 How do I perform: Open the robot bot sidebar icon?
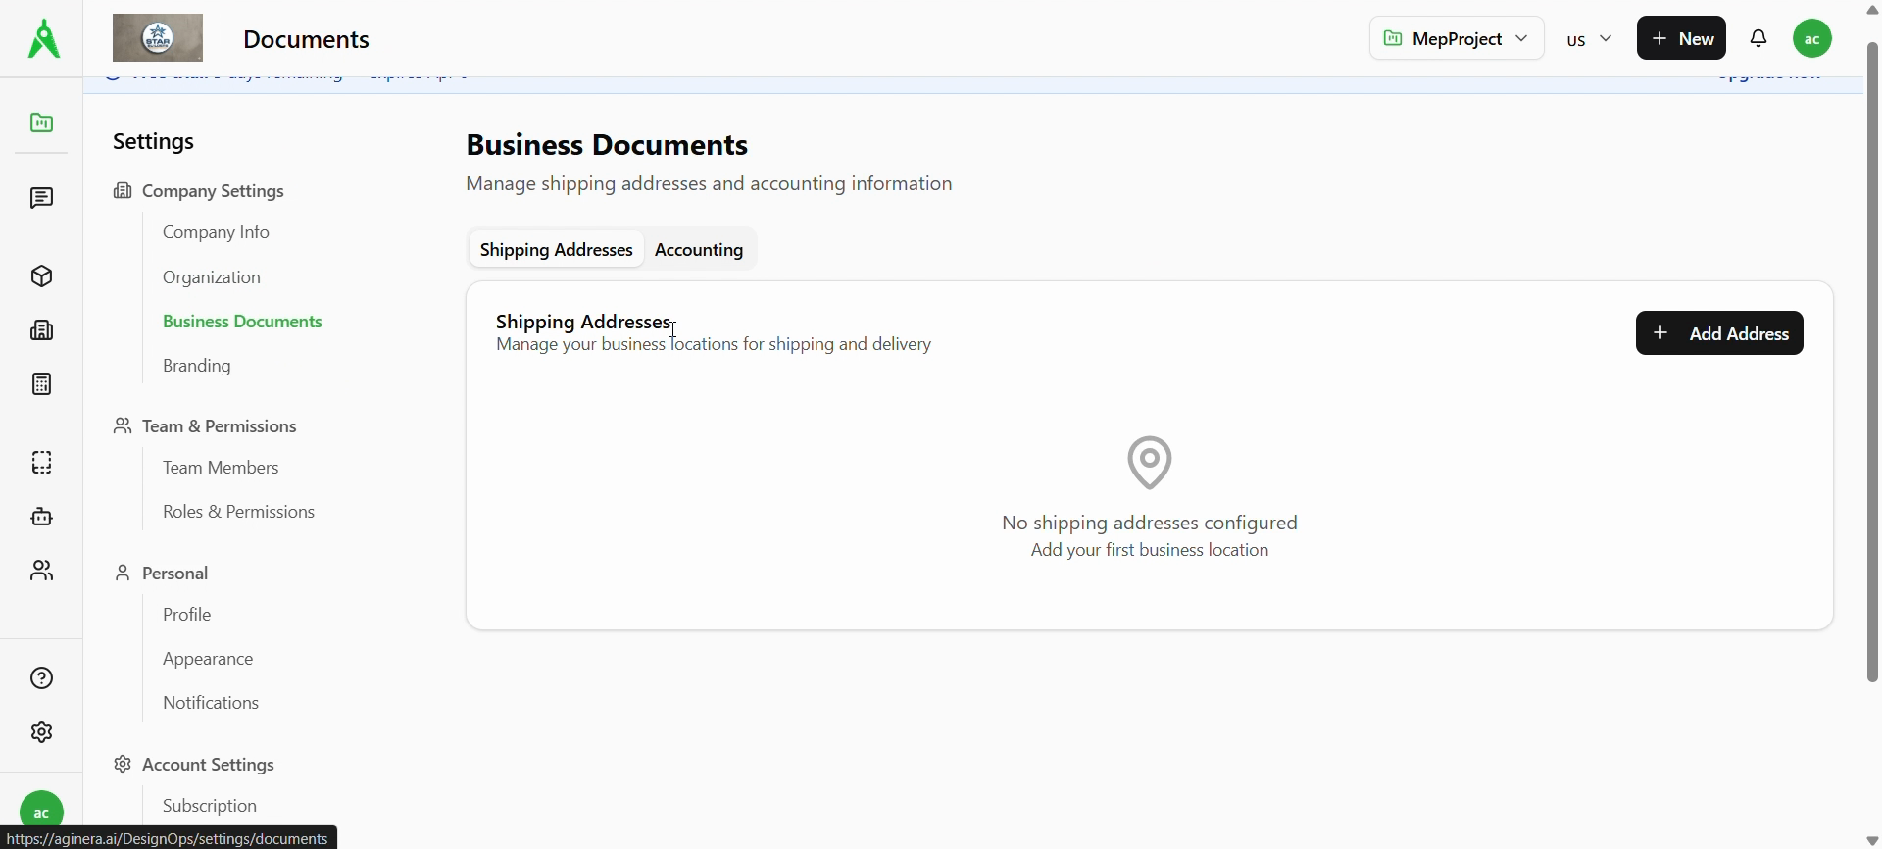click(x=41, y=517)
